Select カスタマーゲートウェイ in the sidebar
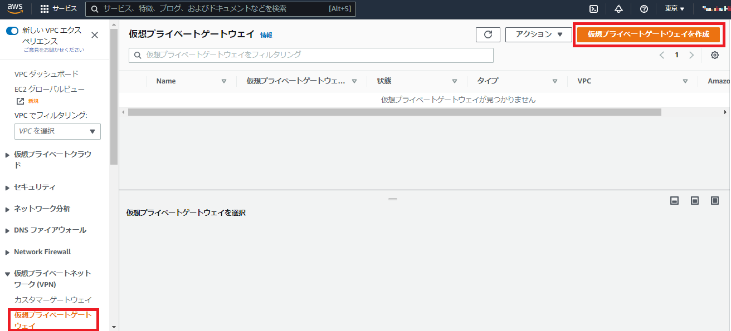The height and width of the screenshot is (331, 731). [53, 300]
